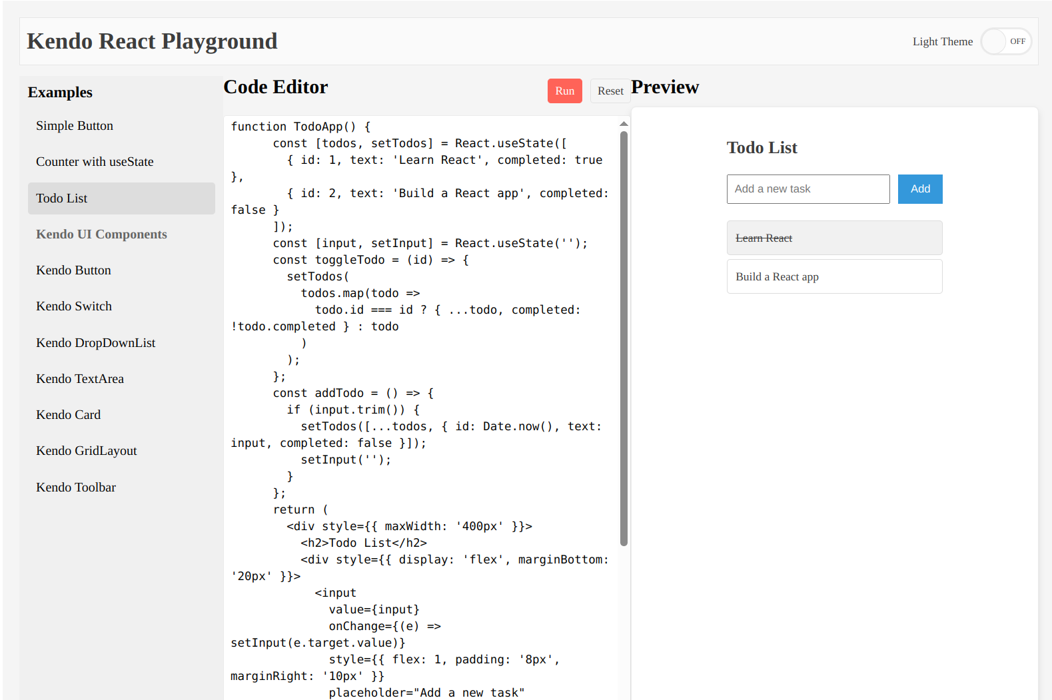Click the 'Kendo React Playground' title
This screenshot has height=700, width=1052.
tap(152, 41)
